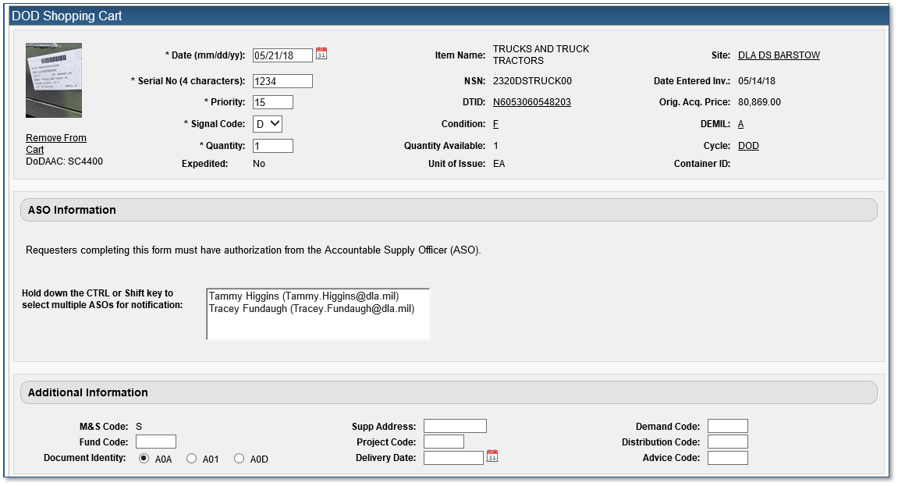
Task: Click into the Serial No field
Action: coord(282,81)
